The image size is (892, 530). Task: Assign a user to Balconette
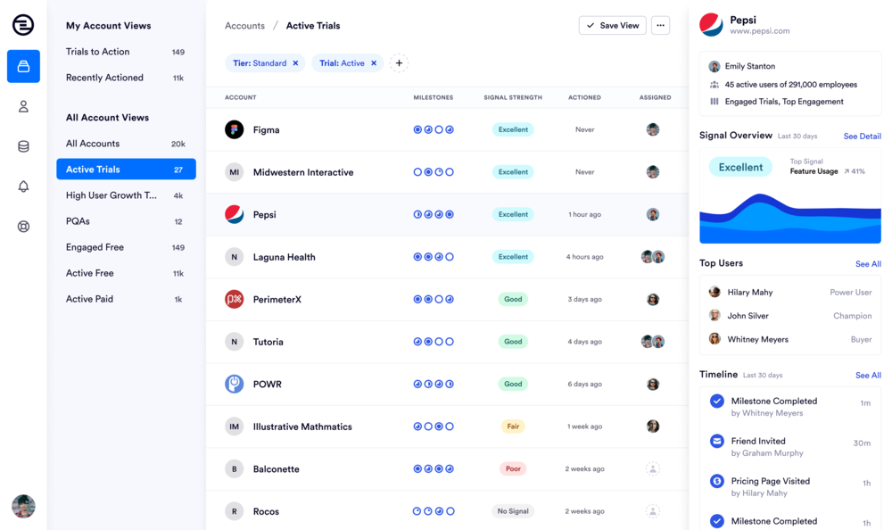click(x=653, y=469)
